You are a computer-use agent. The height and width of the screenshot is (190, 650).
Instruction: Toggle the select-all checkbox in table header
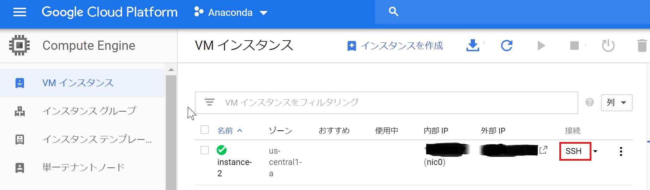[x=205, y=130]
